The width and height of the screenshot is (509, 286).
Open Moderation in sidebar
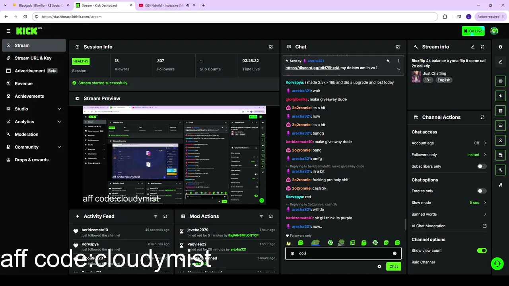coord(34,134)
